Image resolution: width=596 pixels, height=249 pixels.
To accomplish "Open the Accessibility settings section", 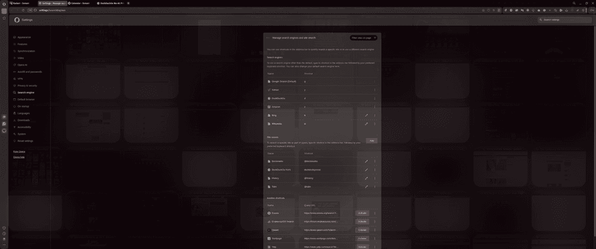I will click(24, 127).
